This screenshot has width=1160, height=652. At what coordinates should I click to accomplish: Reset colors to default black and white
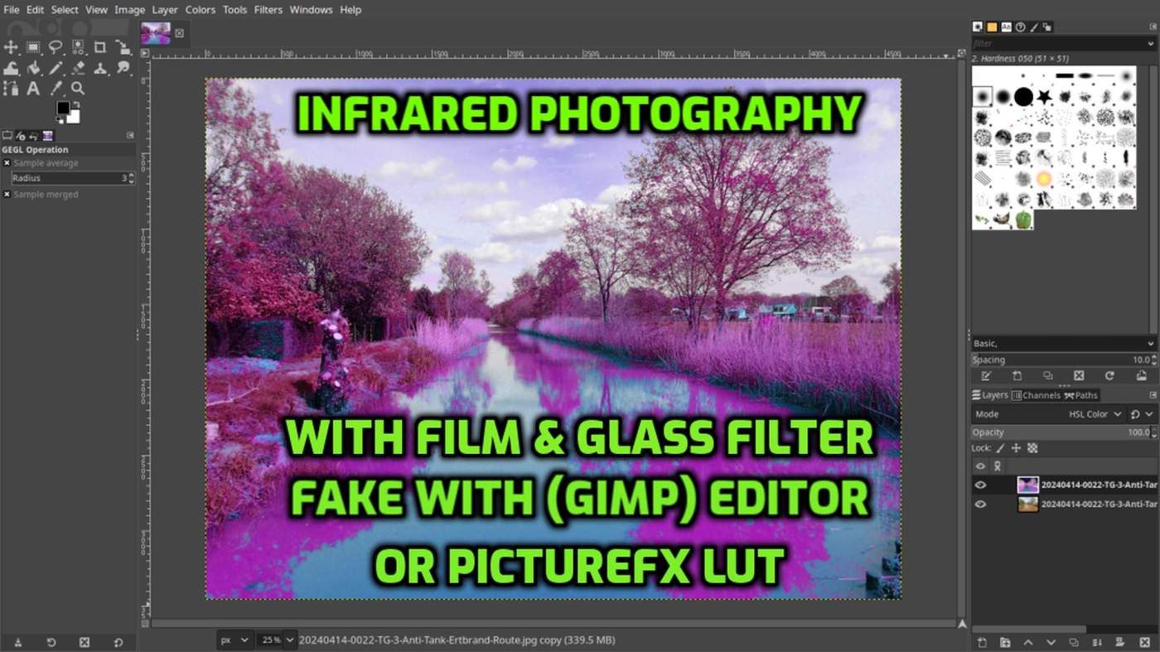(x=60, y=120)
